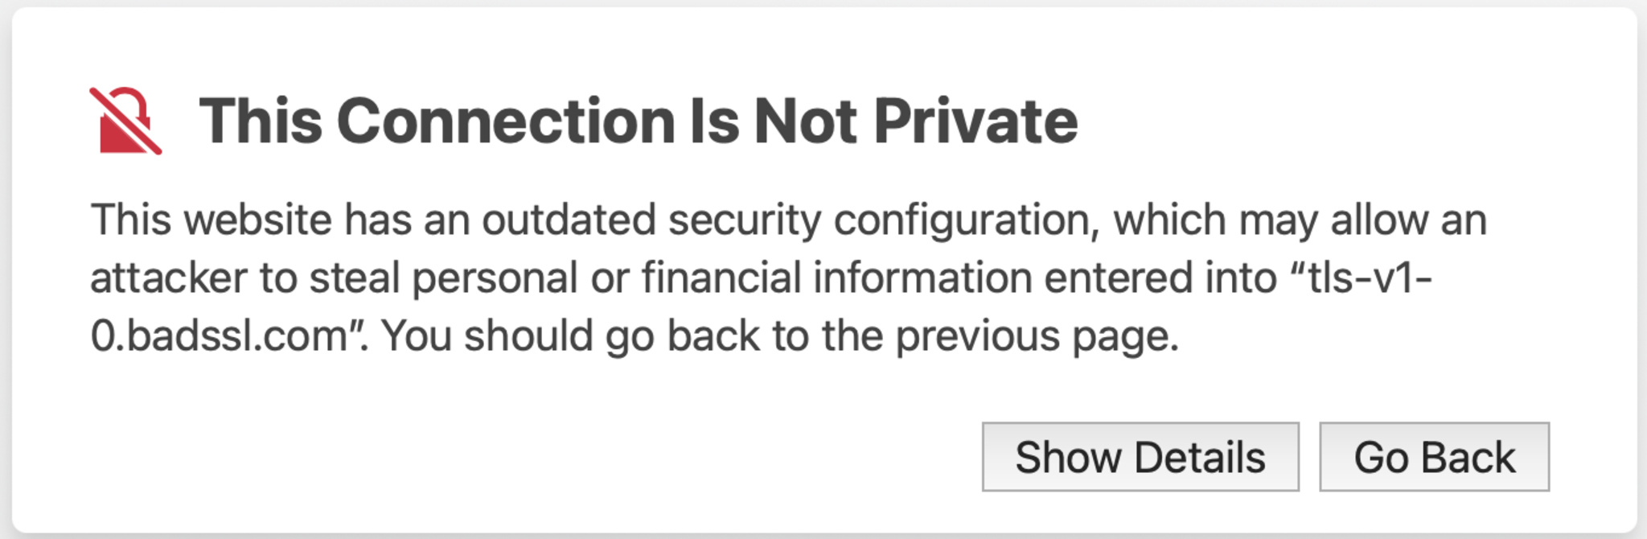Click the word 'This' in the heading
Screen dimensions: 1647x539
[261, 121]
